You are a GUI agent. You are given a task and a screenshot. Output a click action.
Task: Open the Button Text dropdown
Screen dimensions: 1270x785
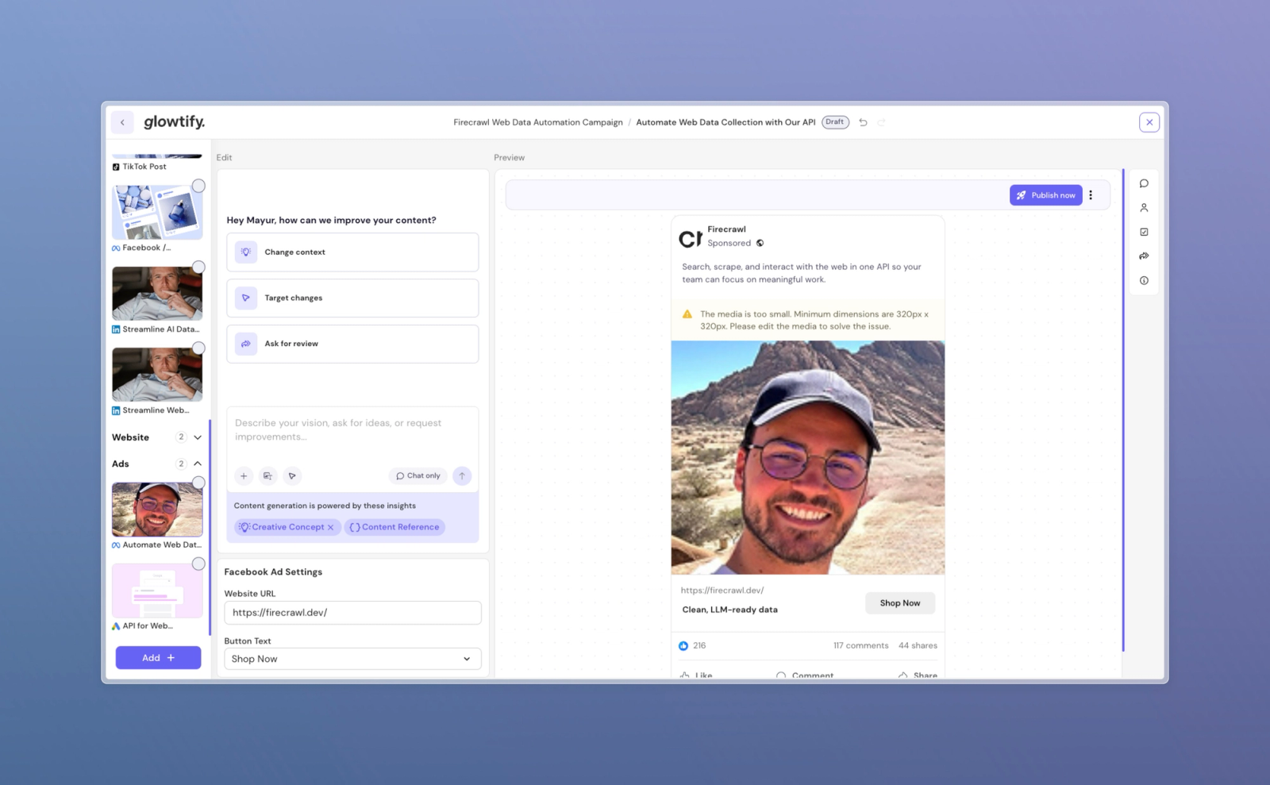[352, 659]
